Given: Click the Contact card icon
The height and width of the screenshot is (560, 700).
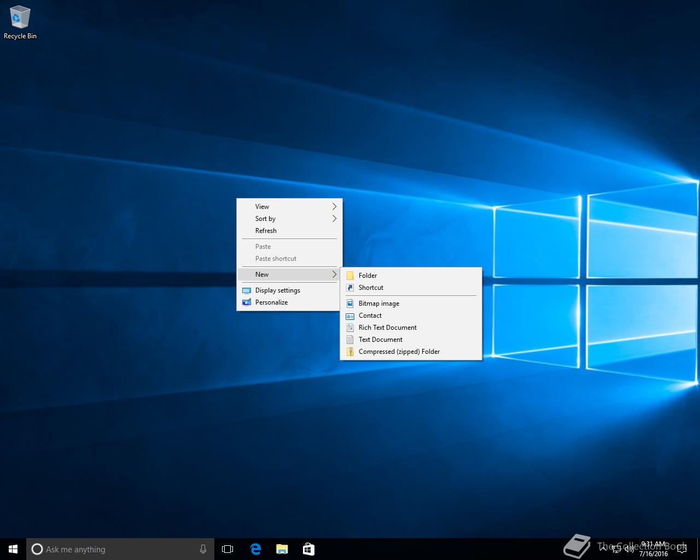Looking at the screenshot, I should 350,316.
